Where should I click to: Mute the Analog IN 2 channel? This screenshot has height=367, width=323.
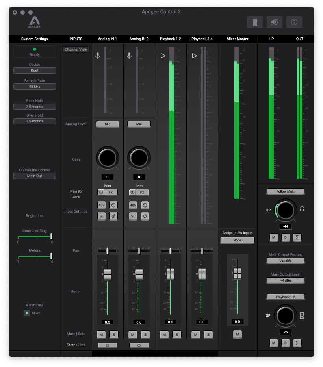click(133, 334)
